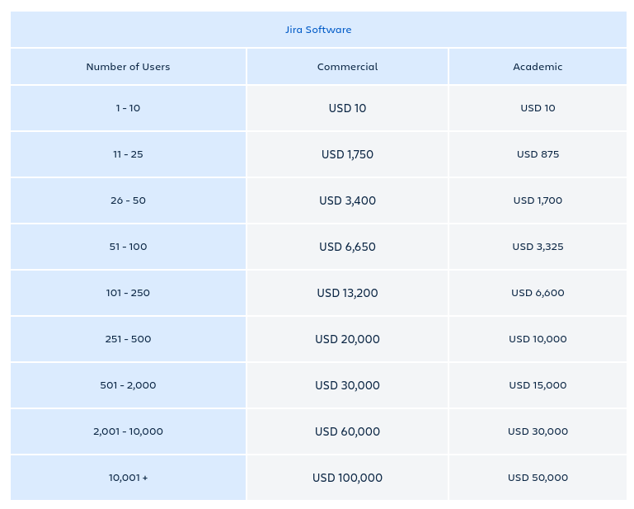Select the 2,001 - 10,000 users tier cell
634x509 pixels.
[x=128, y=431]
